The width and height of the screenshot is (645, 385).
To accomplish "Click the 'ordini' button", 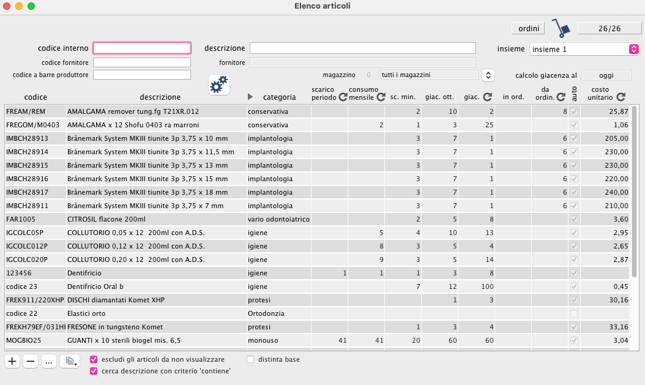I will (528, 28).
